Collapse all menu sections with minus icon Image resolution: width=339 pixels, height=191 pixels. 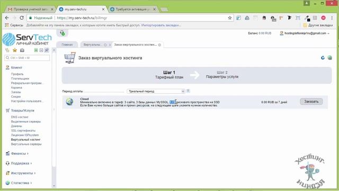coord(41,50)
